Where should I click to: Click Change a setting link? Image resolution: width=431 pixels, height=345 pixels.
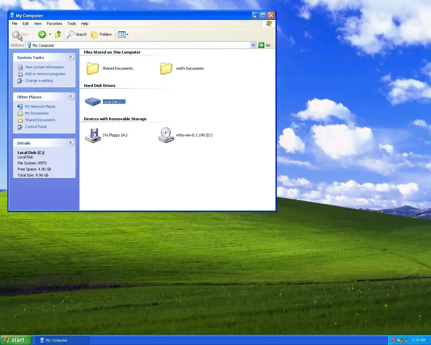[x=39, y=81]
